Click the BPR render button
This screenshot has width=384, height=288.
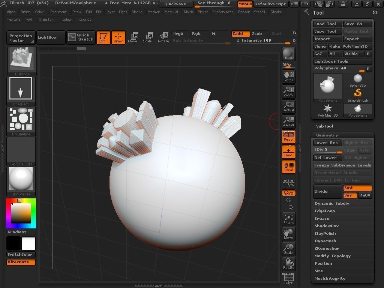click(x=289, y=54)
